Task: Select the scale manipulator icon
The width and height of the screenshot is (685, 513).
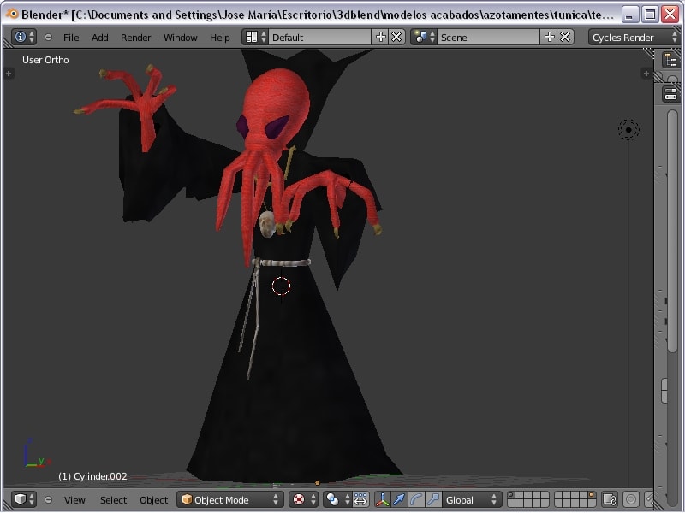Action: 433,499
